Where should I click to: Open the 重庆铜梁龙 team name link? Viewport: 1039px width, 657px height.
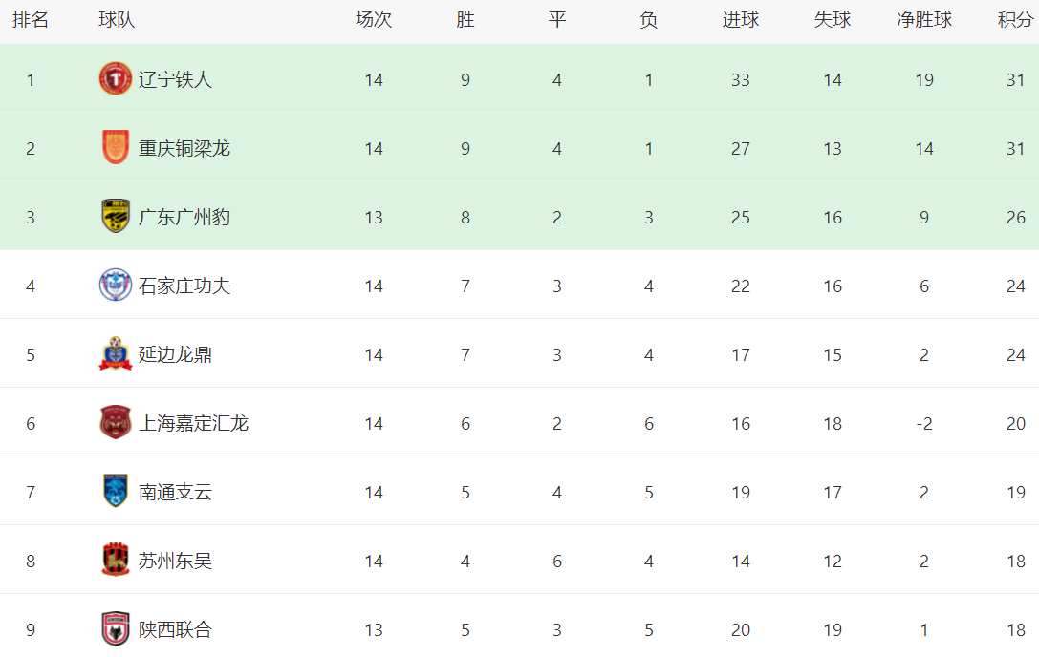coord(184,148)
